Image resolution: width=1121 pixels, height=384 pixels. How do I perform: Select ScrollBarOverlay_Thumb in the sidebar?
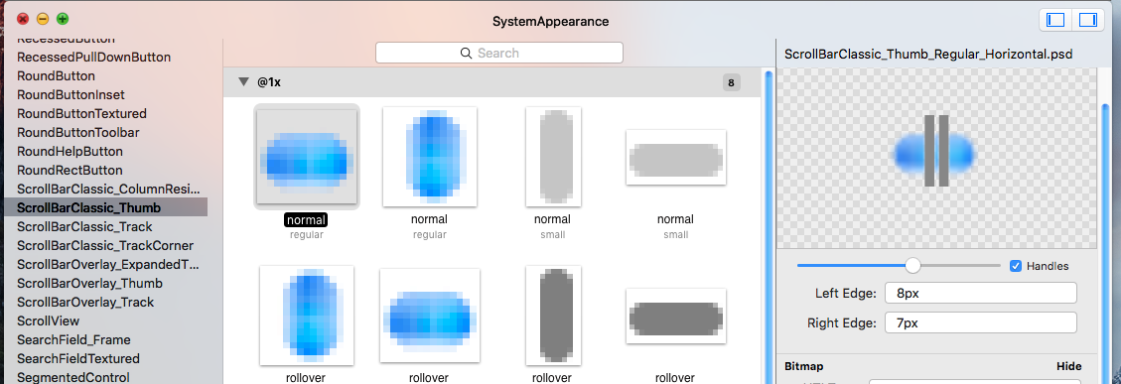(89, 283)
